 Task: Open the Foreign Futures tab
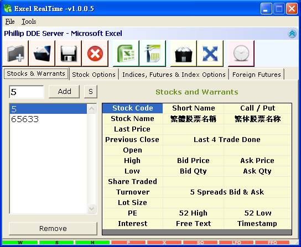coord(257,75)
